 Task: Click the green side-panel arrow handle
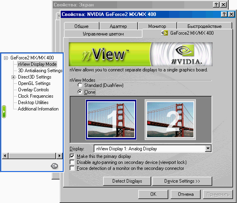pyautogui.click(x=4, y=112)
